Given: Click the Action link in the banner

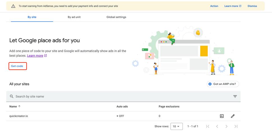Looking at the screenshot, I should pos(214,6).
